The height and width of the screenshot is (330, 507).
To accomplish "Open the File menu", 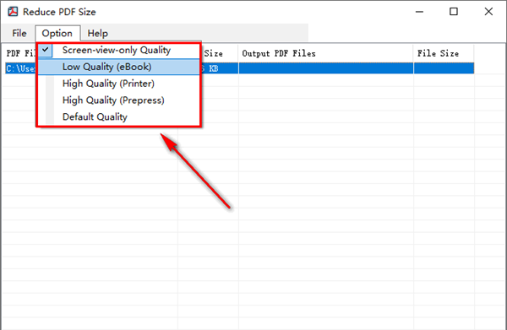I will [19, 33].
